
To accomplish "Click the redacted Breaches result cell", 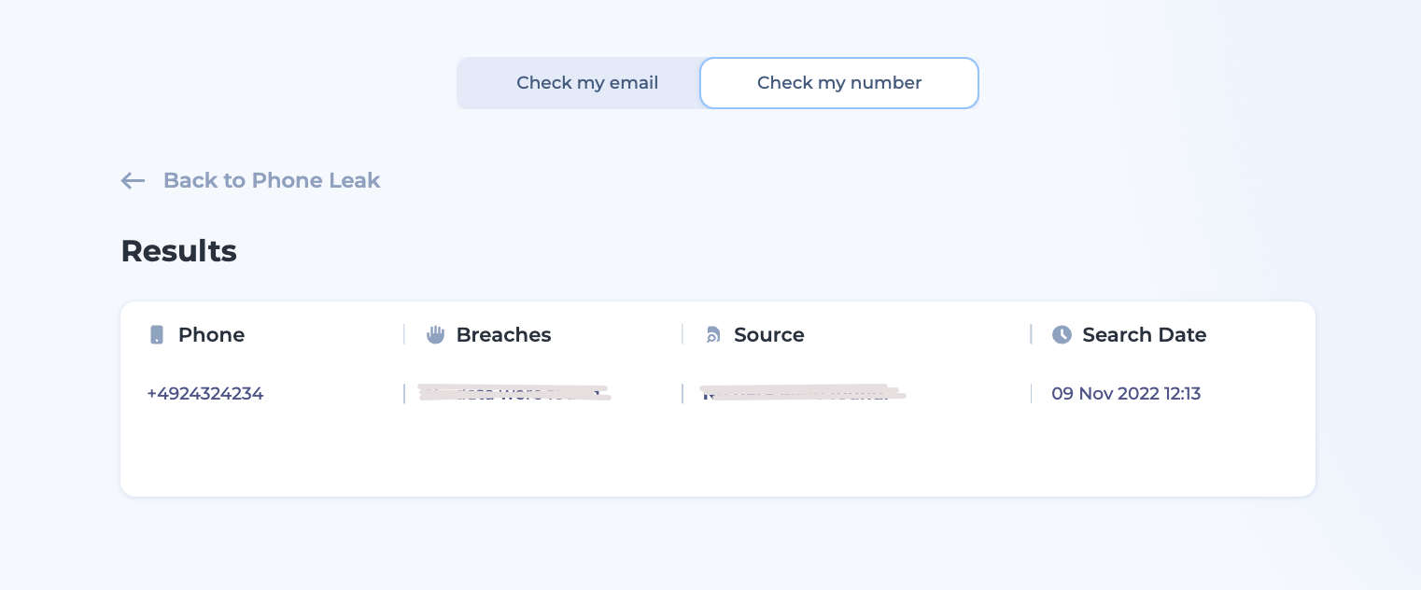I will (x=514, y=393).
